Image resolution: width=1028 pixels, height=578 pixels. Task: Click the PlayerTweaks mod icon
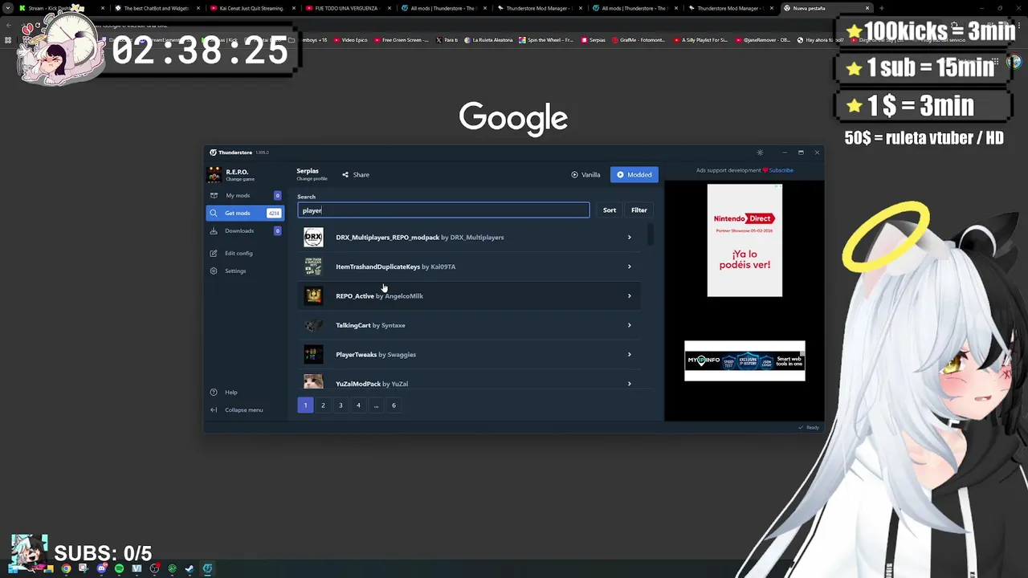313,354
